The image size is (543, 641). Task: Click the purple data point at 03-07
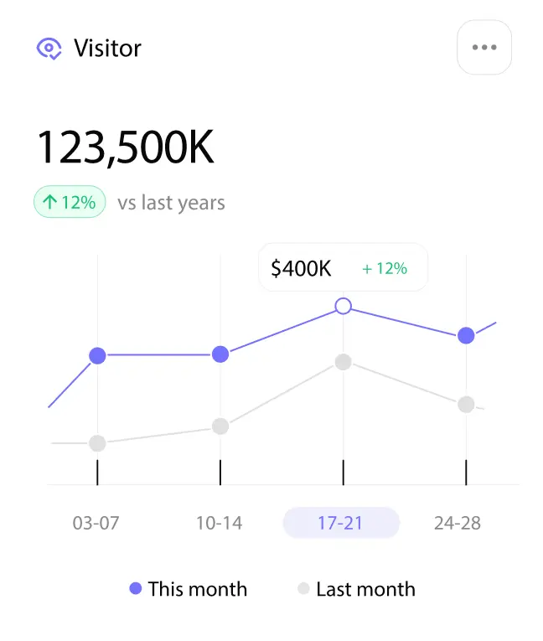pyautogui.click(x=97, y=355)
